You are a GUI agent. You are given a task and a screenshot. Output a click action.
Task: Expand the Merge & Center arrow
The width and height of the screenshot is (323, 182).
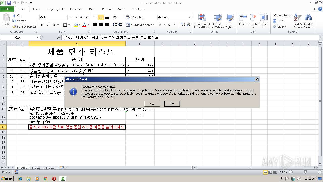(x=154, y=25)
